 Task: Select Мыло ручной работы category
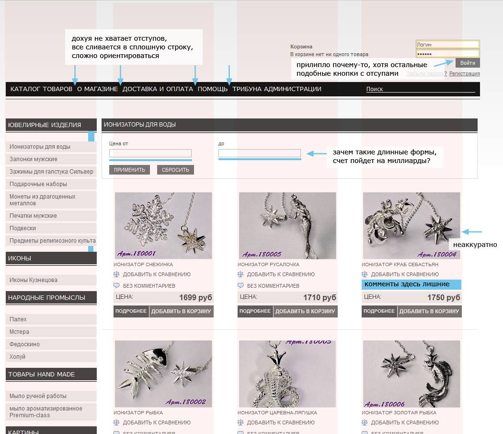click(x=51, y=396)
